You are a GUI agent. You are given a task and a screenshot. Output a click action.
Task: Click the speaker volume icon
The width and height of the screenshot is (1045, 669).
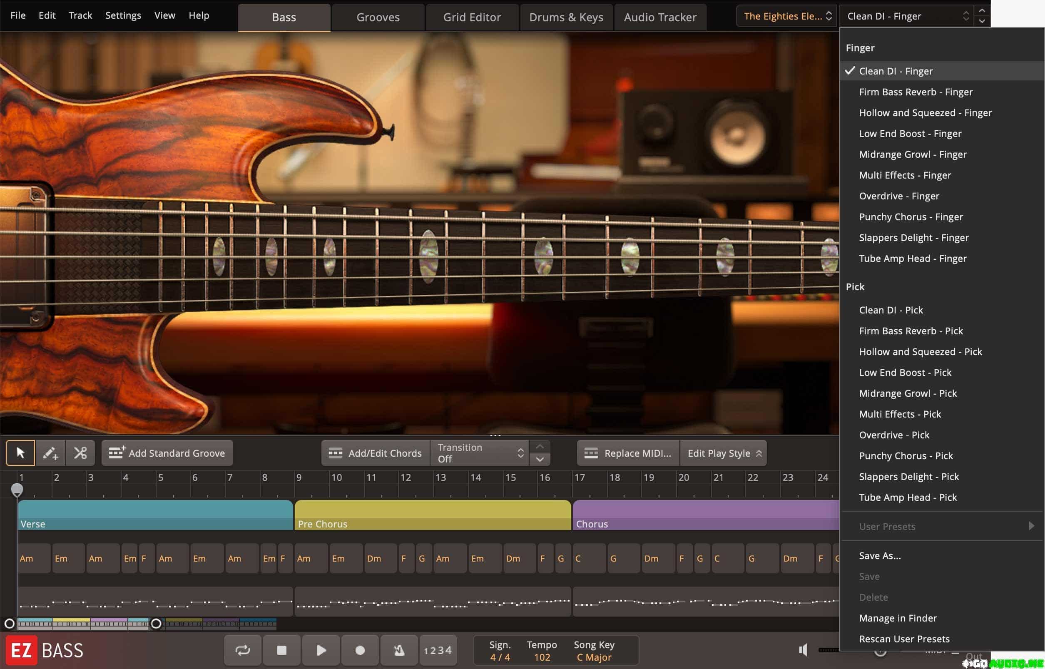point(803,650)
